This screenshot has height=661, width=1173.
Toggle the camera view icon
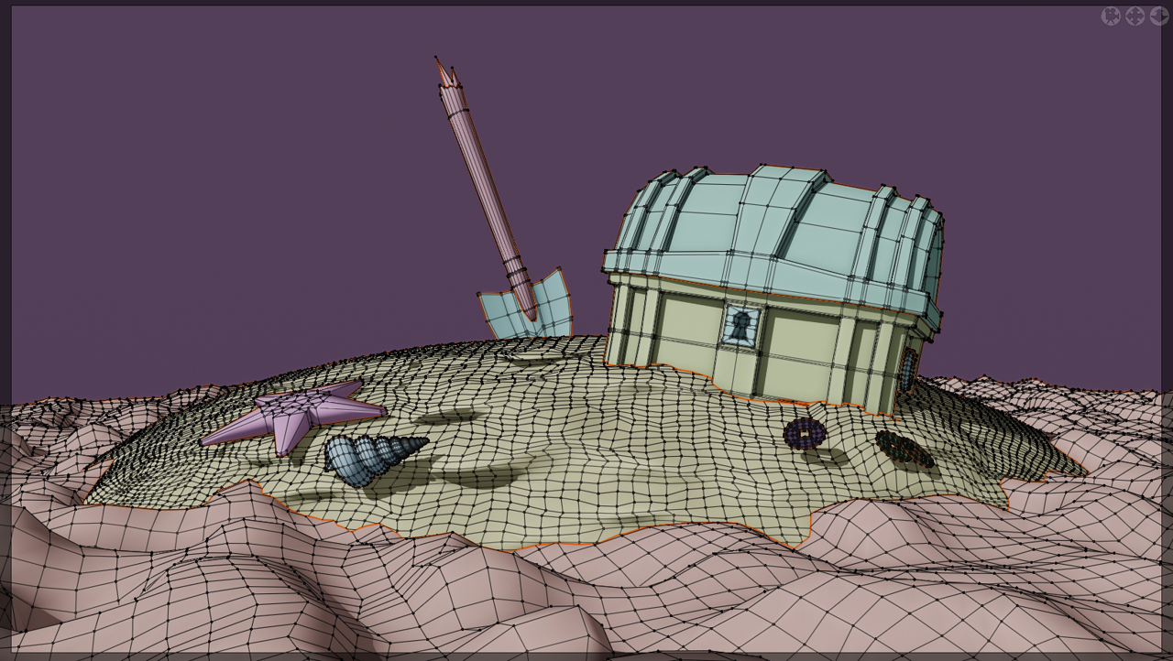tap(1111, 16)
